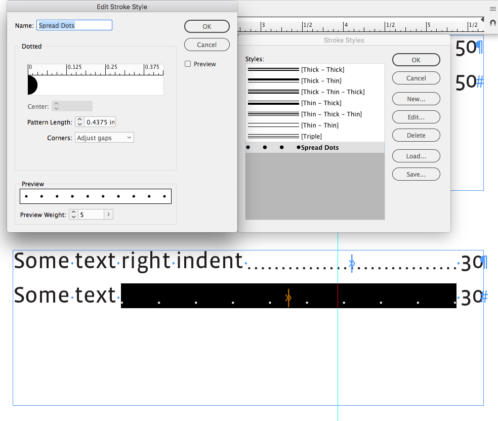The image size is (498, 421).
Task: Confirm changes with OK in Edit Stroke Style
Action: pos(207,26)
